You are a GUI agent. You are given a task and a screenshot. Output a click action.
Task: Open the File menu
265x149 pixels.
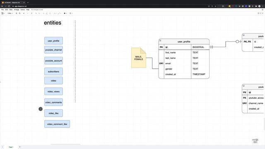[x=2, y=10]
